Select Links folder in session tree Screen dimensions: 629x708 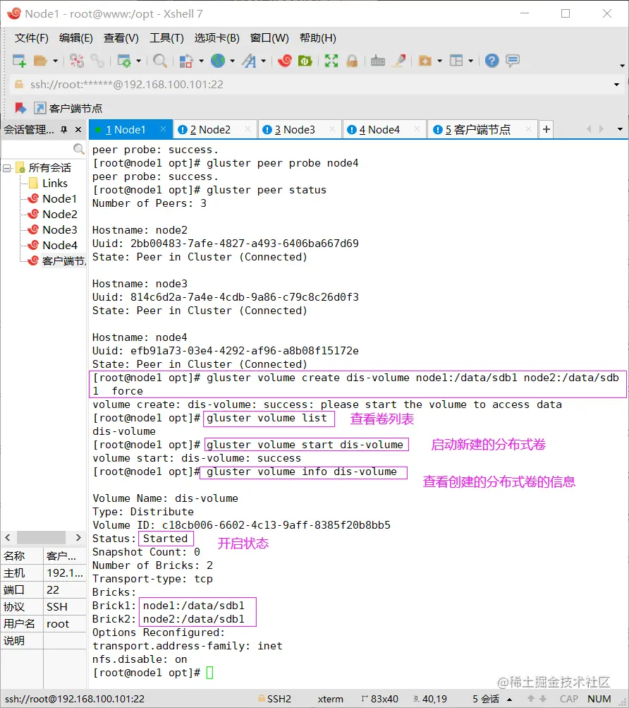coord(54,184)
